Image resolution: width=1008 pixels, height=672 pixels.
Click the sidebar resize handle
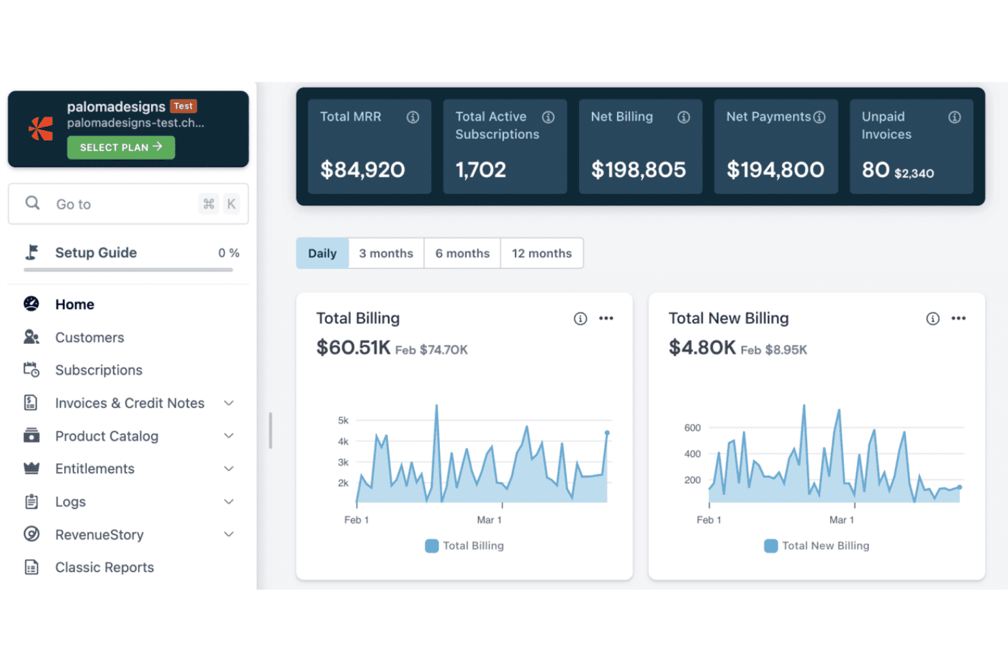[270, 430]
